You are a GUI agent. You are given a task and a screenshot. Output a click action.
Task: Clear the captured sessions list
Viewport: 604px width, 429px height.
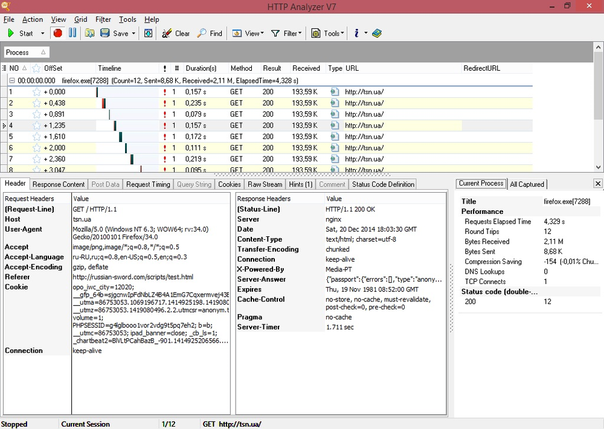click(176, 33)
